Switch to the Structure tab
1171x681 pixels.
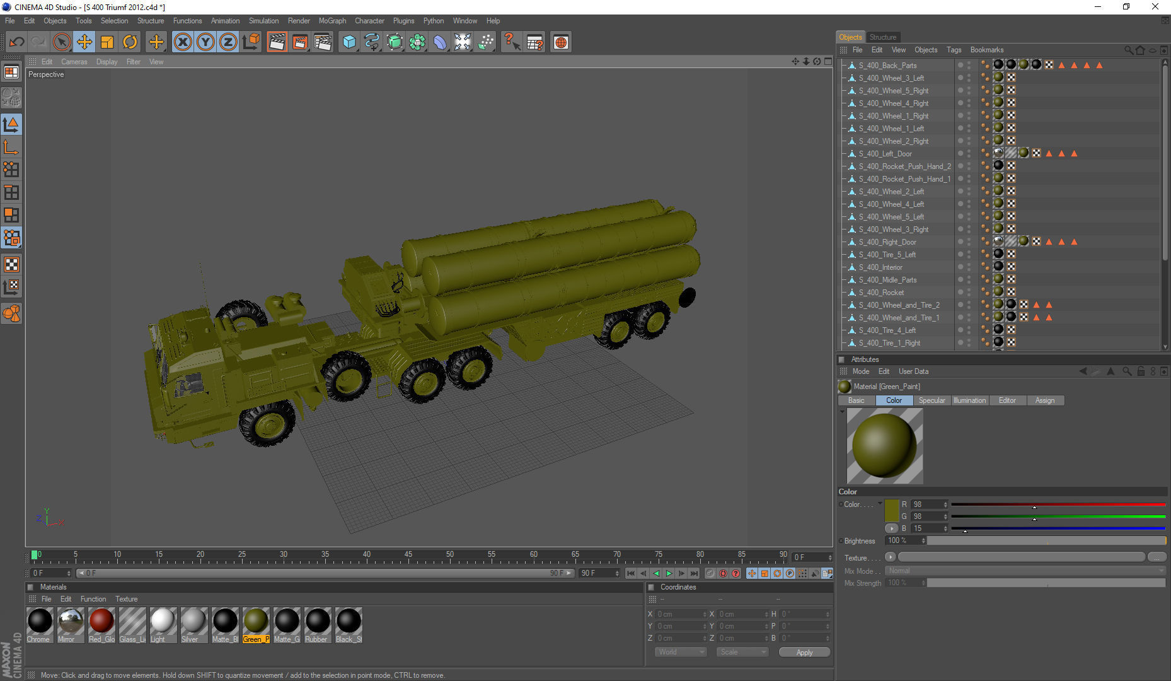(x=882, y=37)
